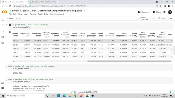Open the Insert menu
The width and height of the screenshot is (175, 98).
coord(26,14)
